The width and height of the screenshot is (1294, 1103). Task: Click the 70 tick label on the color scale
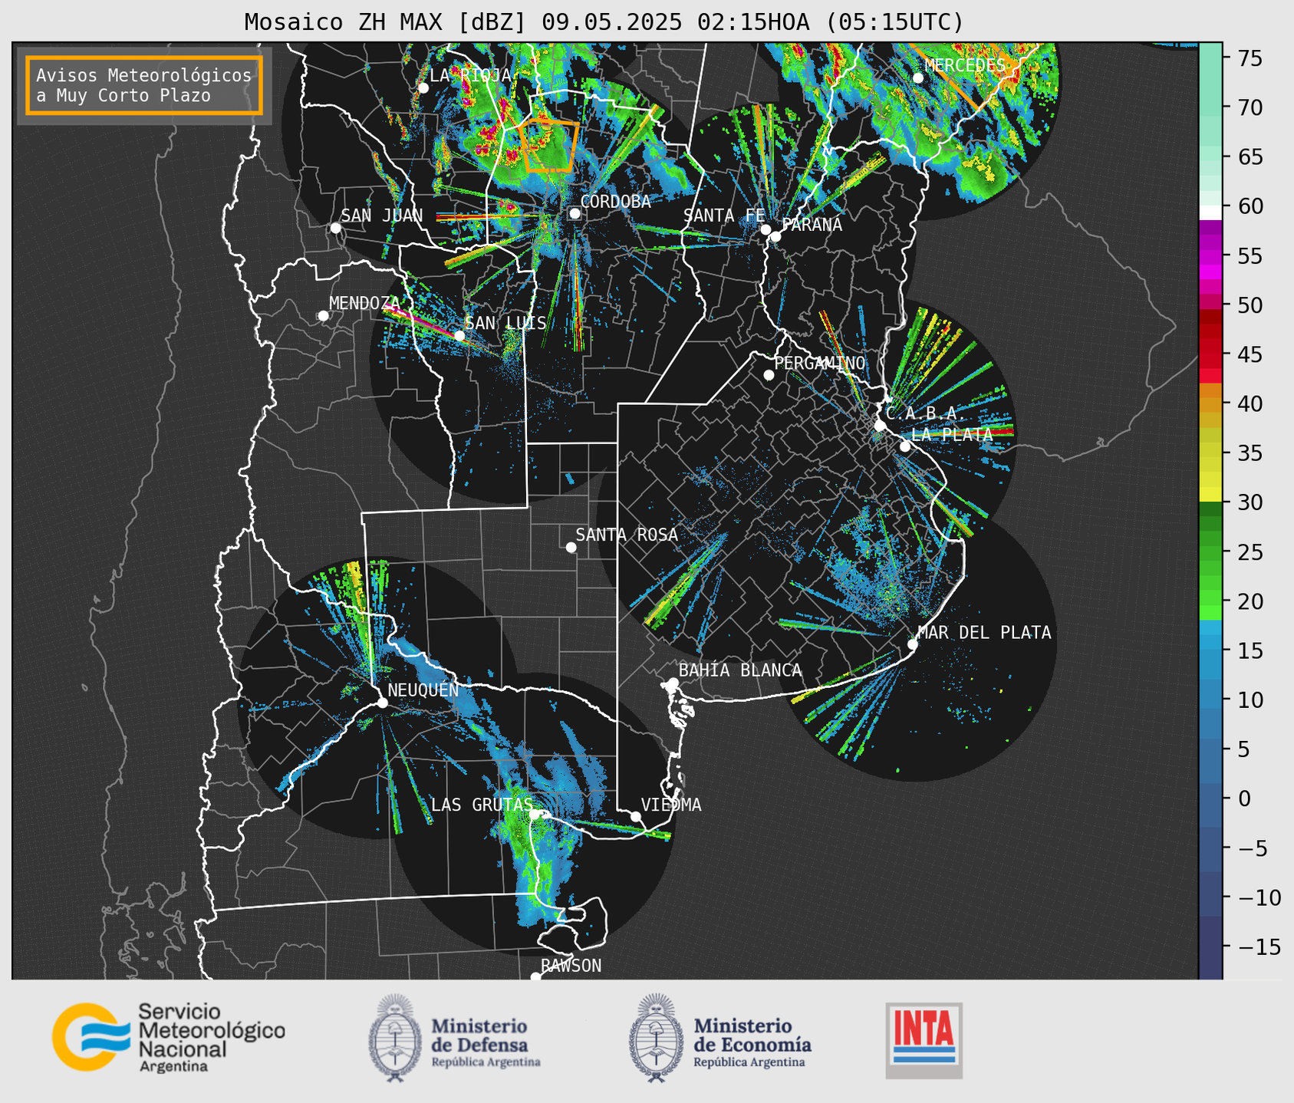coord(1250,107)
